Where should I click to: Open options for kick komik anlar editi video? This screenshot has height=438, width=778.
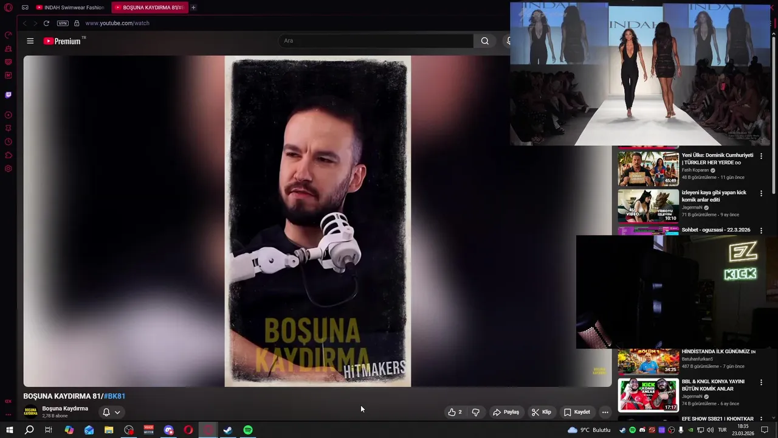pyautogui.click(x=761, y=193)
